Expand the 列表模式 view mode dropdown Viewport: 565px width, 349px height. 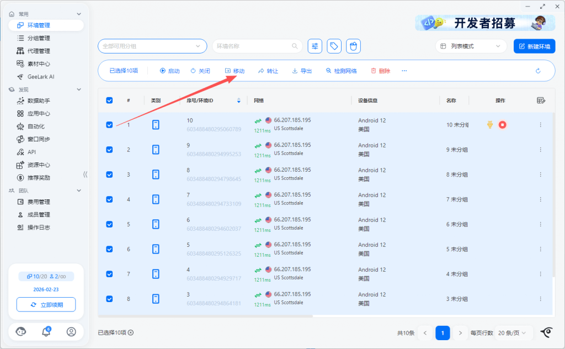pos(471,46)
